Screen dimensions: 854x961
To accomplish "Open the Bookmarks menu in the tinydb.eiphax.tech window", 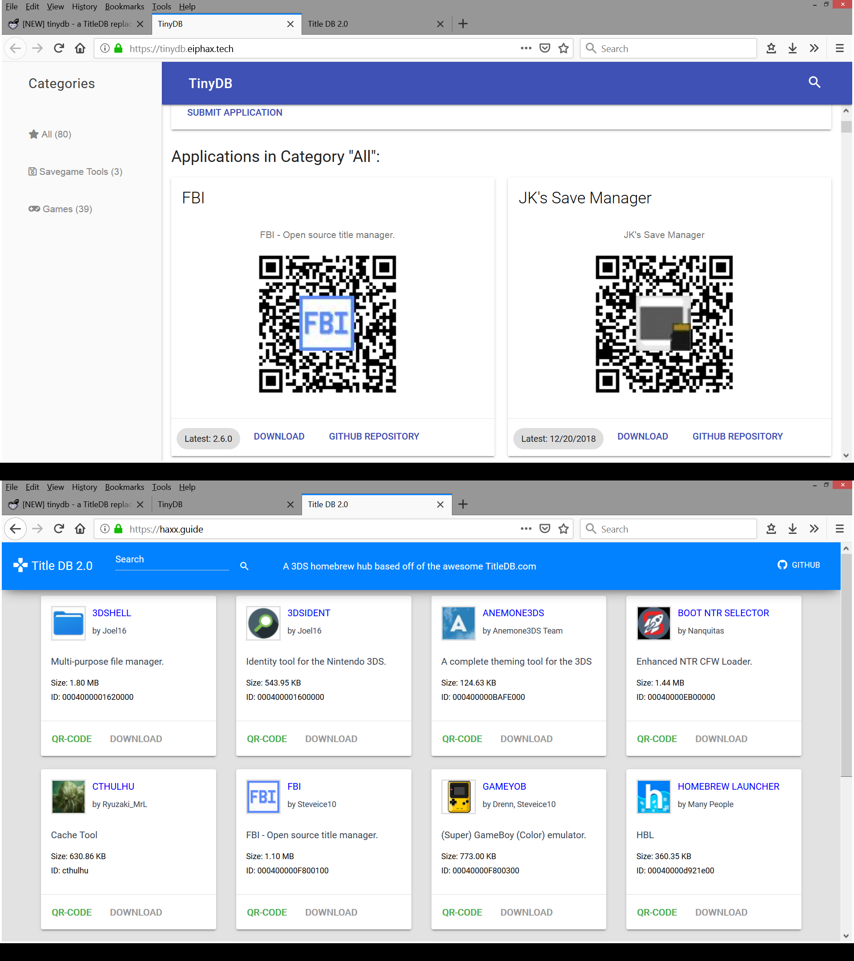I will coord(125,7).
